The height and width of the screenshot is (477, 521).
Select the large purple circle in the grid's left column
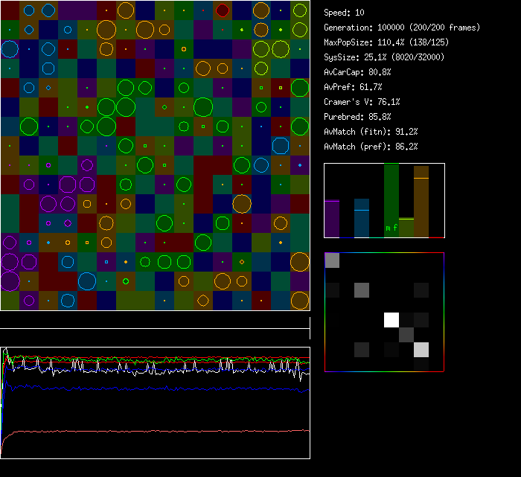point(10,281)
